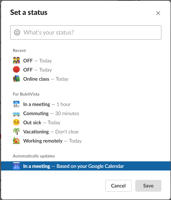Click the calendar emoji for In a meeting

pyautogui.click(x=16, y=104)
